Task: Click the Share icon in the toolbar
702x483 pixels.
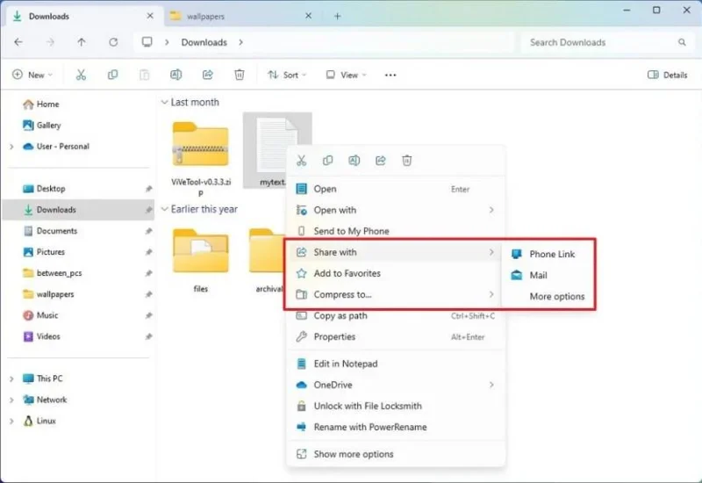Action: coord(208,75)
